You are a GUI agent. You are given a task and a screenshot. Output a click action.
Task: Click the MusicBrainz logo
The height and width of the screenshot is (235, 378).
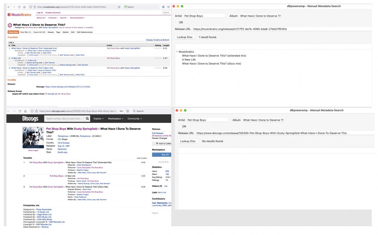[x=20, y=15]
